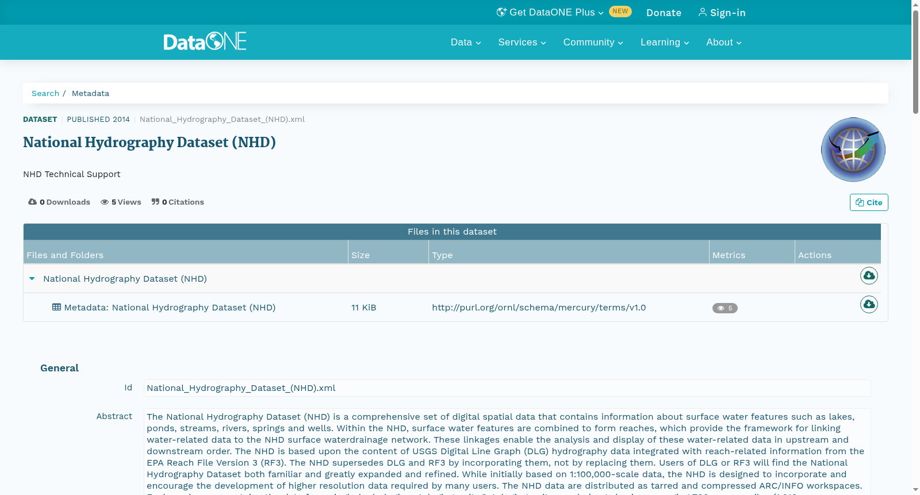Viewport: 920px width, 495px height.
Task: Collapse the National Hydrography Dataset folder row
Action: 32,279
